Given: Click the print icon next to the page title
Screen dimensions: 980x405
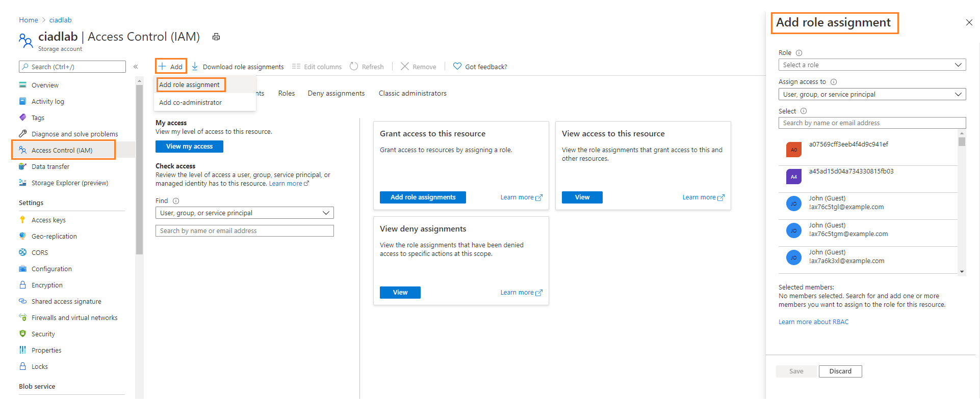Looking at the screenshot, I should (216, 37).
